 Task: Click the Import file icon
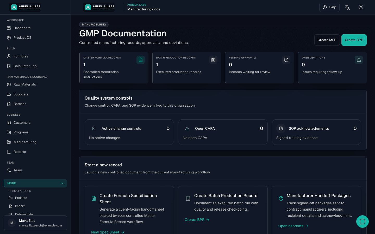click(x=11, y=206)
